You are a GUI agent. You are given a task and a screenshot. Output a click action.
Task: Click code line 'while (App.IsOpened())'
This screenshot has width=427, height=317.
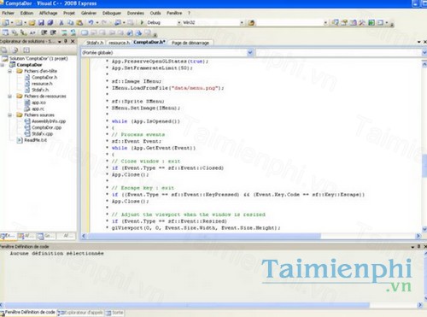(x=146, y=121)
